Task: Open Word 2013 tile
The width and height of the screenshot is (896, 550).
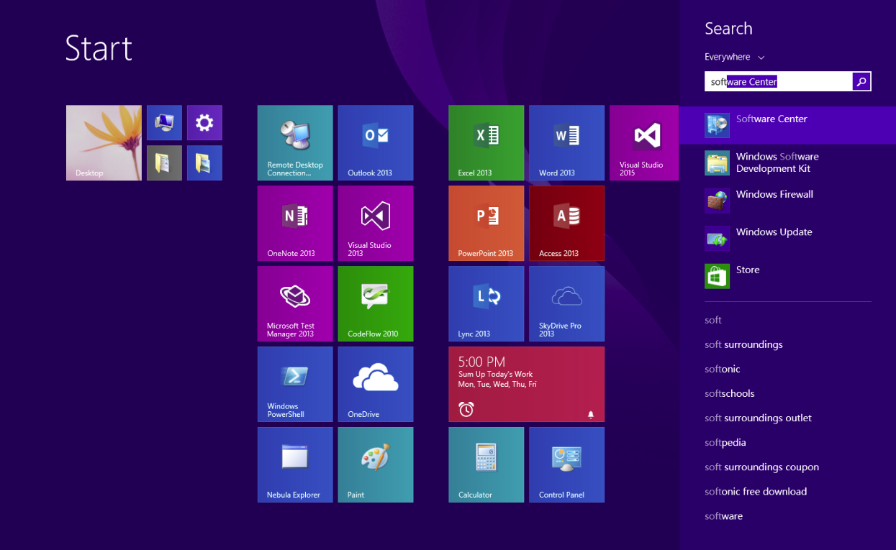Action: 566,143
